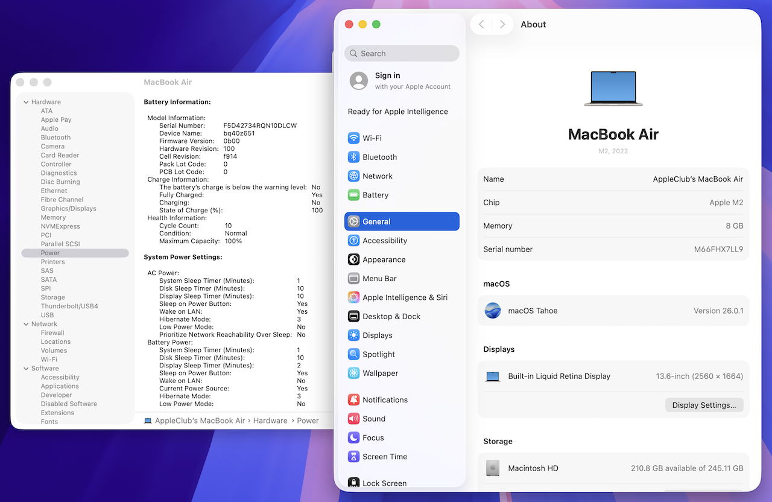Screen dimensions: 772x502
Task: Collapse the Network tree section
Action: tap(26, 324)
